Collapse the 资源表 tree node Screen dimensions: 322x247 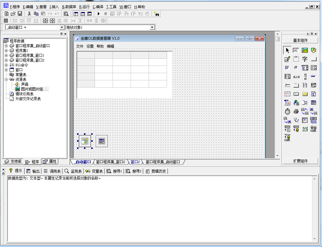(6, 80)
